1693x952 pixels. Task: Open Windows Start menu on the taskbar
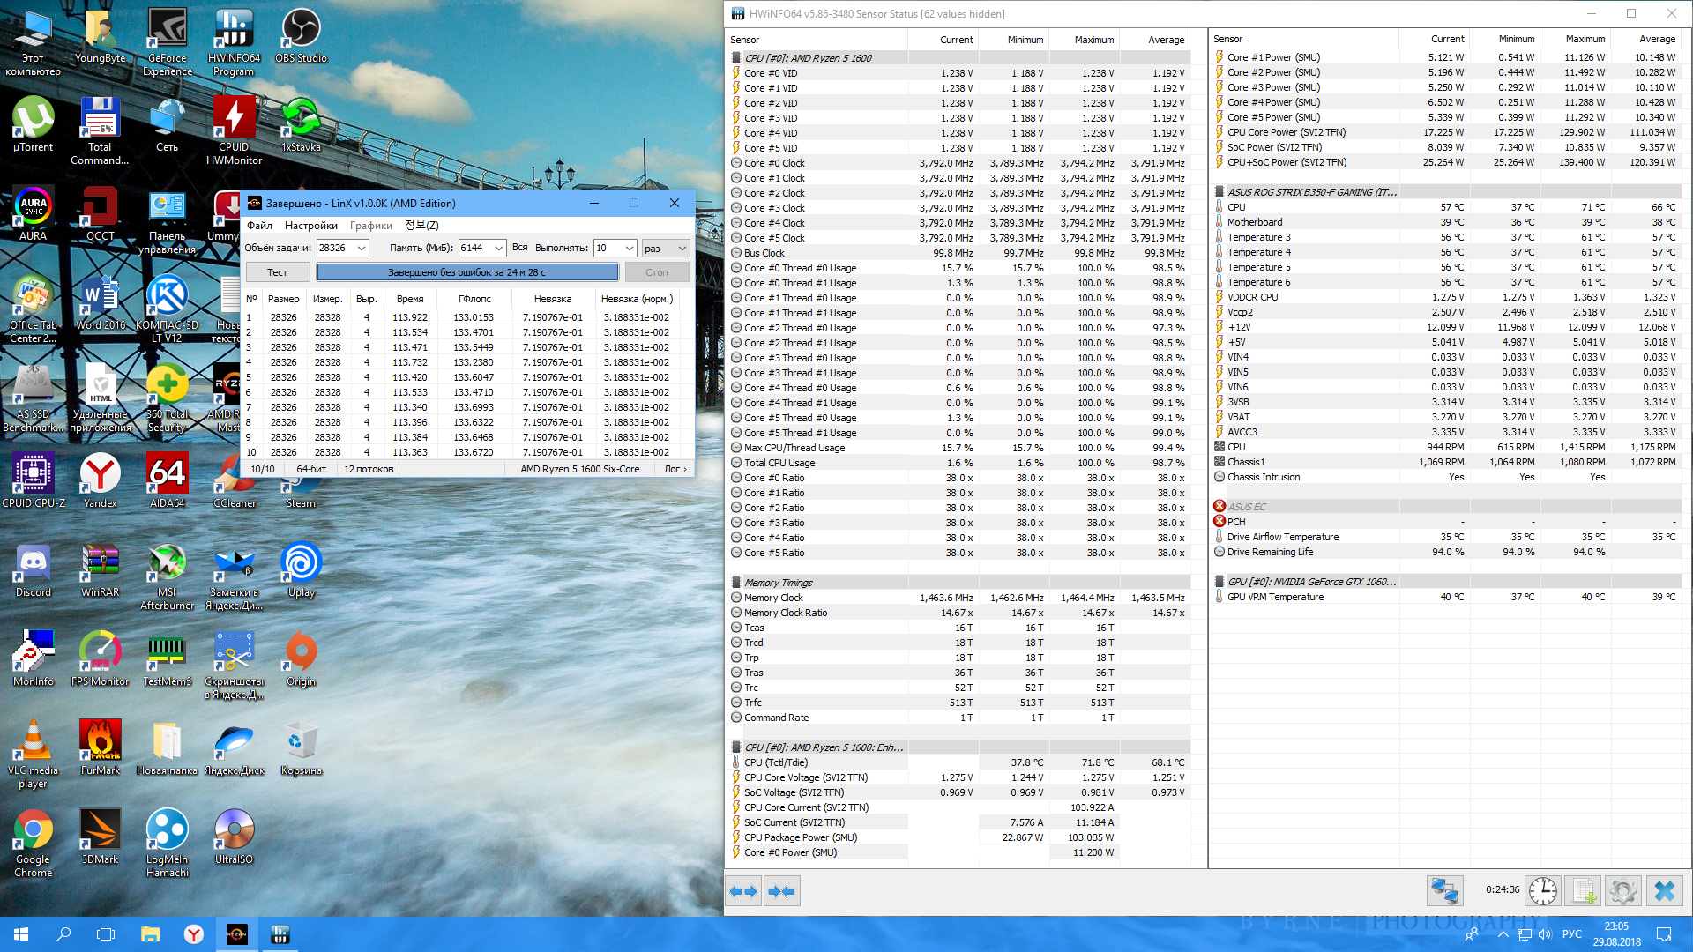21,934
